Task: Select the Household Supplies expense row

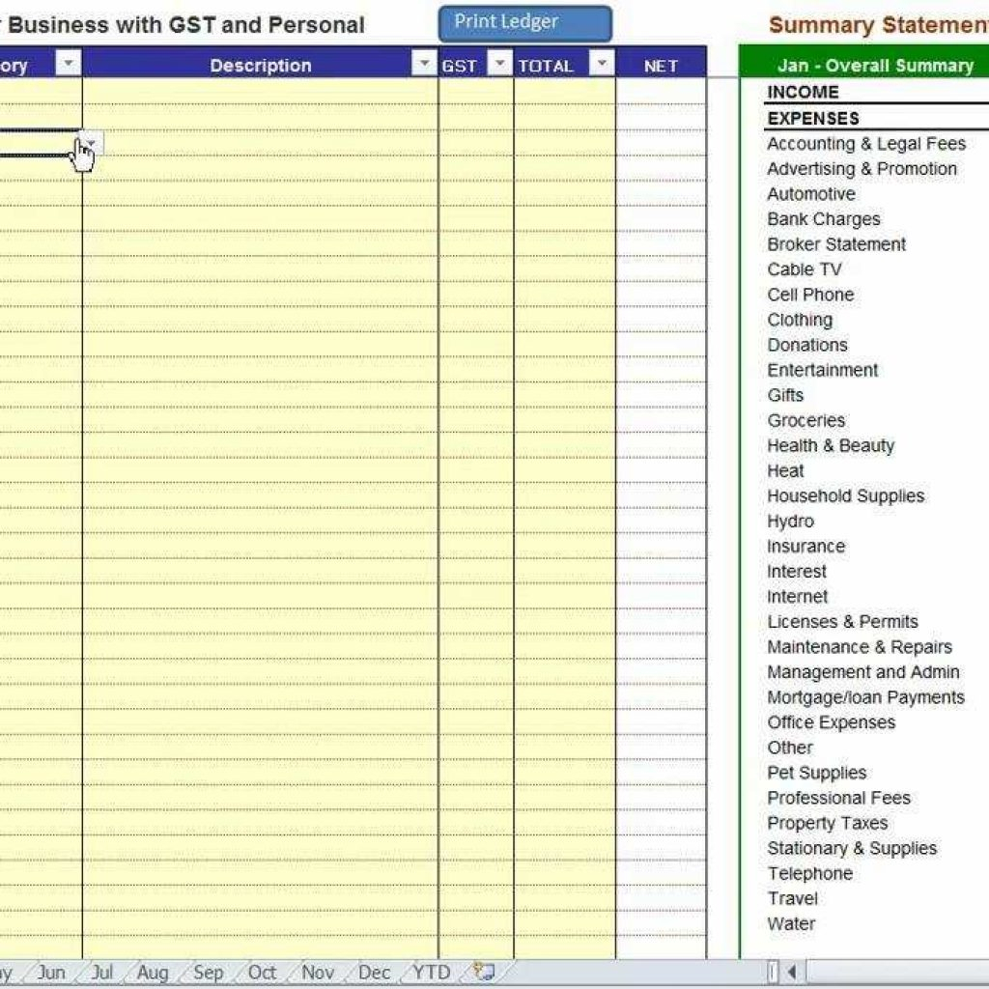Action: click(845, 496)
